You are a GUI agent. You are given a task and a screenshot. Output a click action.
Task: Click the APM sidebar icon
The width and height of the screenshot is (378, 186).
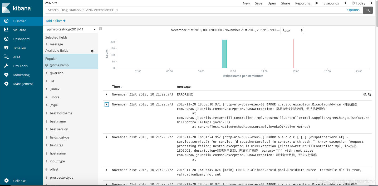point(7,57)
